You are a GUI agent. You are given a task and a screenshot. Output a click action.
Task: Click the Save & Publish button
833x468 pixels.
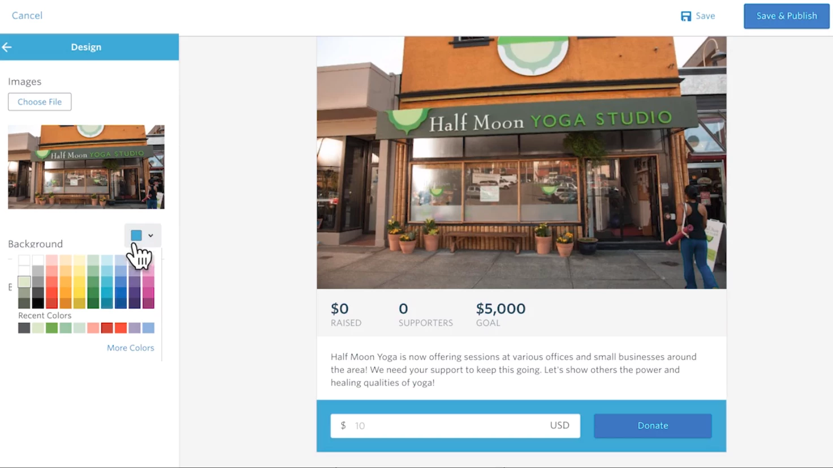point(787,16)
